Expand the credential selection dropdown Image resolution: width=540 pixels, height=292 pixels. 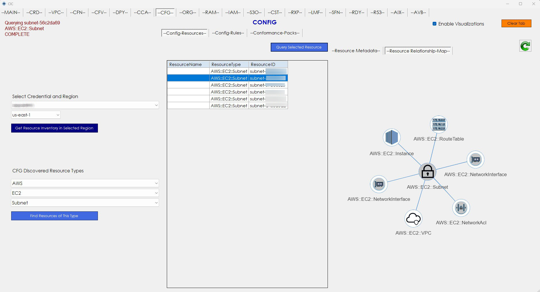point(85,105)
